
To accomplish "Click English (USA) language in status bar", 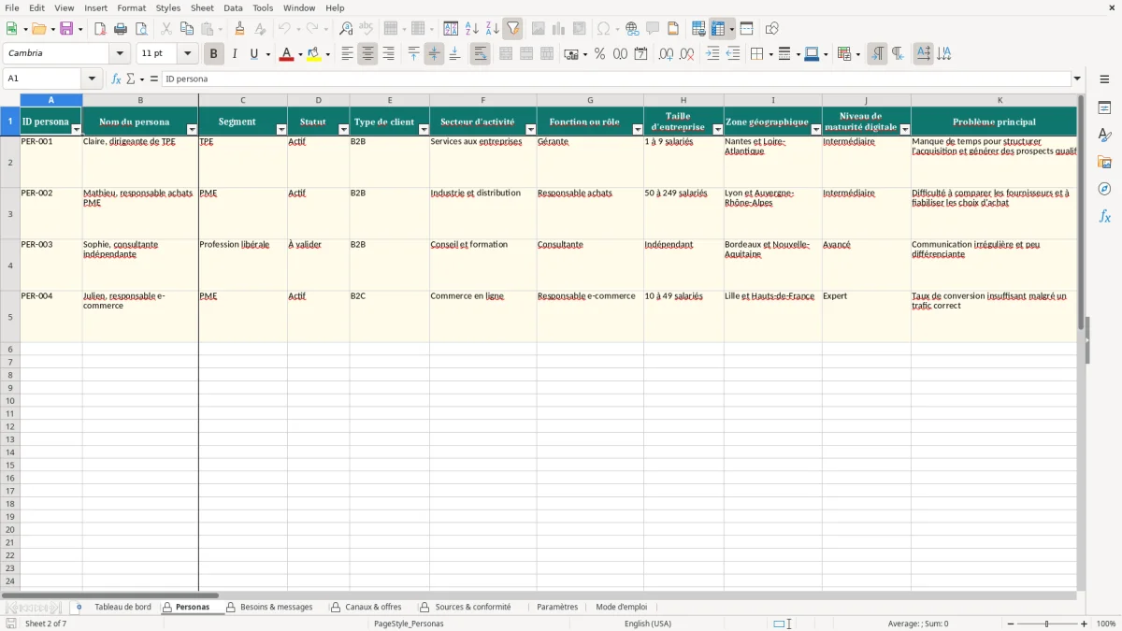I will point(648,624).
